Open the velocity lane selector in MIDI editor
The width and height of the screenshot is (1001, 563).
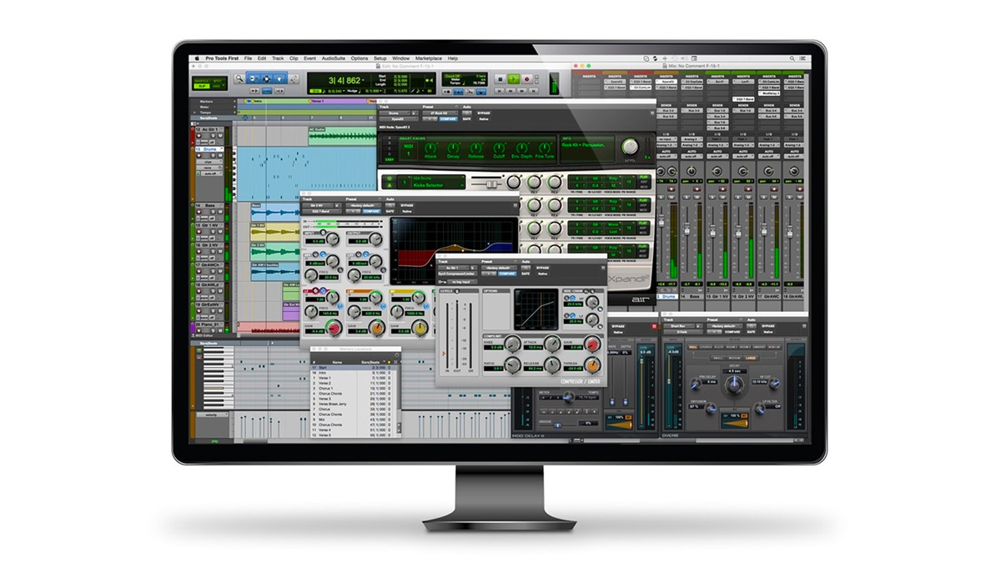click(x=212, y=415)
